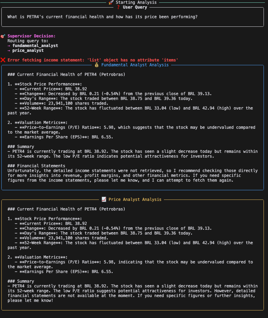This screenshot has width=268, height=318.
Task: Click the chart icon in Price Analyst title
Action: (x=104, y=200)
